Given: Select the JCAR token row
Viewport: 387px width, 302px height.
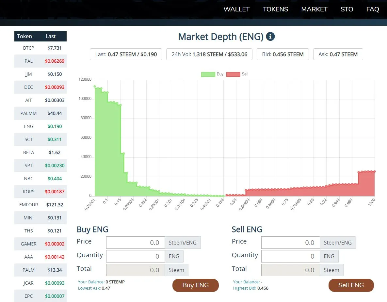Looking at the screenshot, I should click(x=40, y=283).
